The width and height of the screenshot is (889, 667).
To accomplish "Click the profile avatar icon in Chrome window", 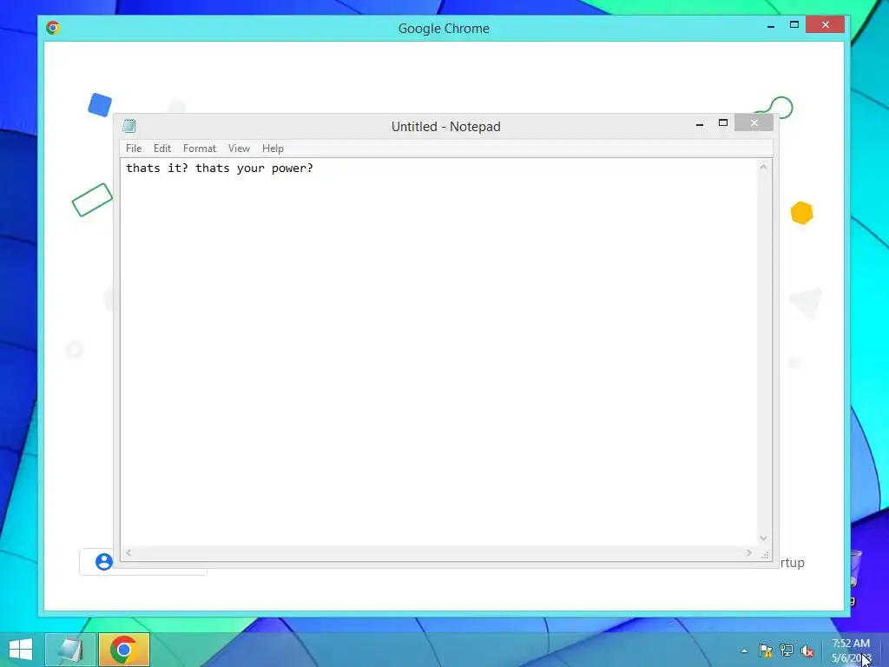I will tap(104, 562).
